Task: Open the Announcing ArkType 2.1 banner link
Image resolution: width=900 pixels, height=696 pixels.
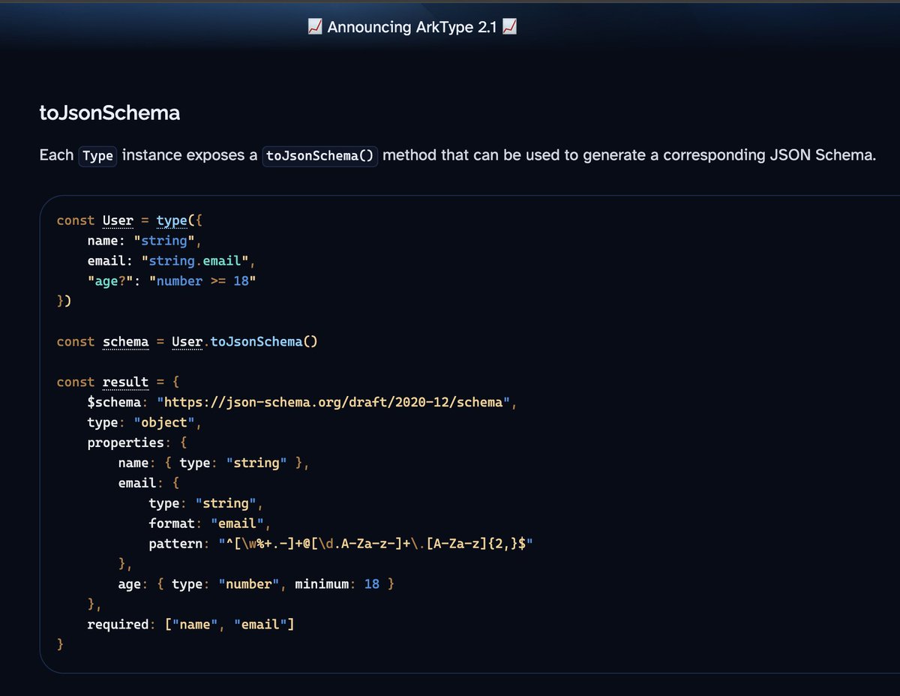Action: click(412, 28)
